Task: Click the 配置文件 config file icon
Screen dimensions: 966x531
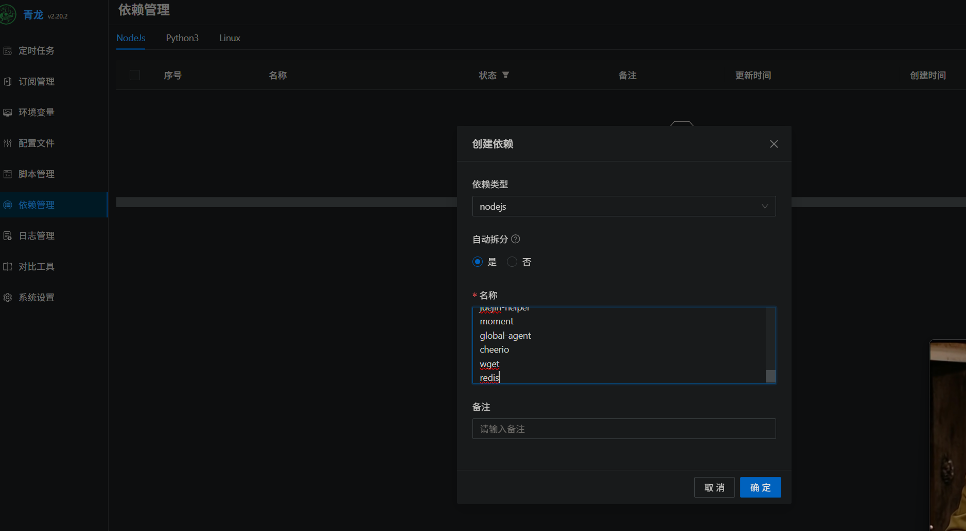Action: tap(8, 143)
